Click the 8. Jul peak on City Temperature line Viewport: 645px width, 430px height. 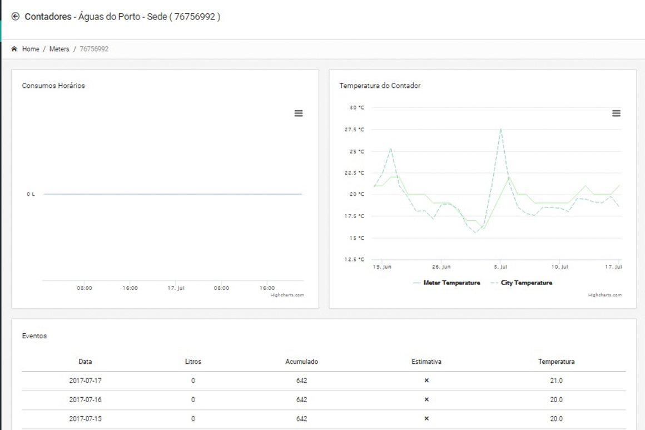(501, 129)
